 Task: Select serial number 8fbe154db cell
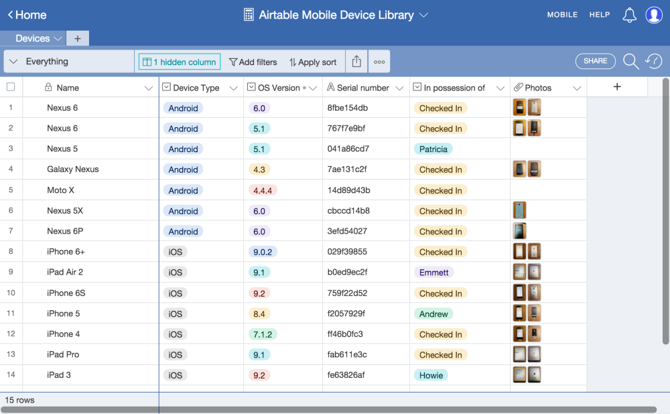pyautogui.click(x=366, y=108)
